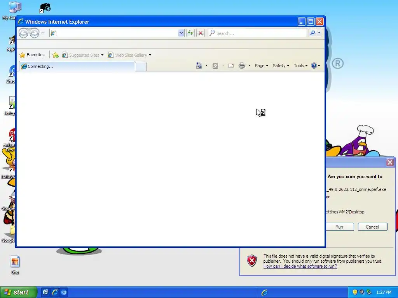Close the security warning dialog
The height and width of the screenshot is (298, 398).
click(x=390, y=163)
